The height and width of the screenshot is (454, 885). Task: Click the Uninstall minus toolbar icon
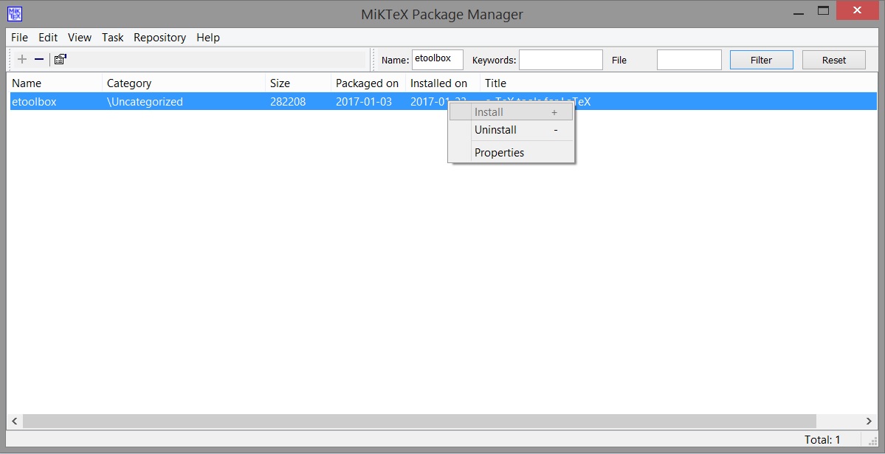(x=39, y=59)
